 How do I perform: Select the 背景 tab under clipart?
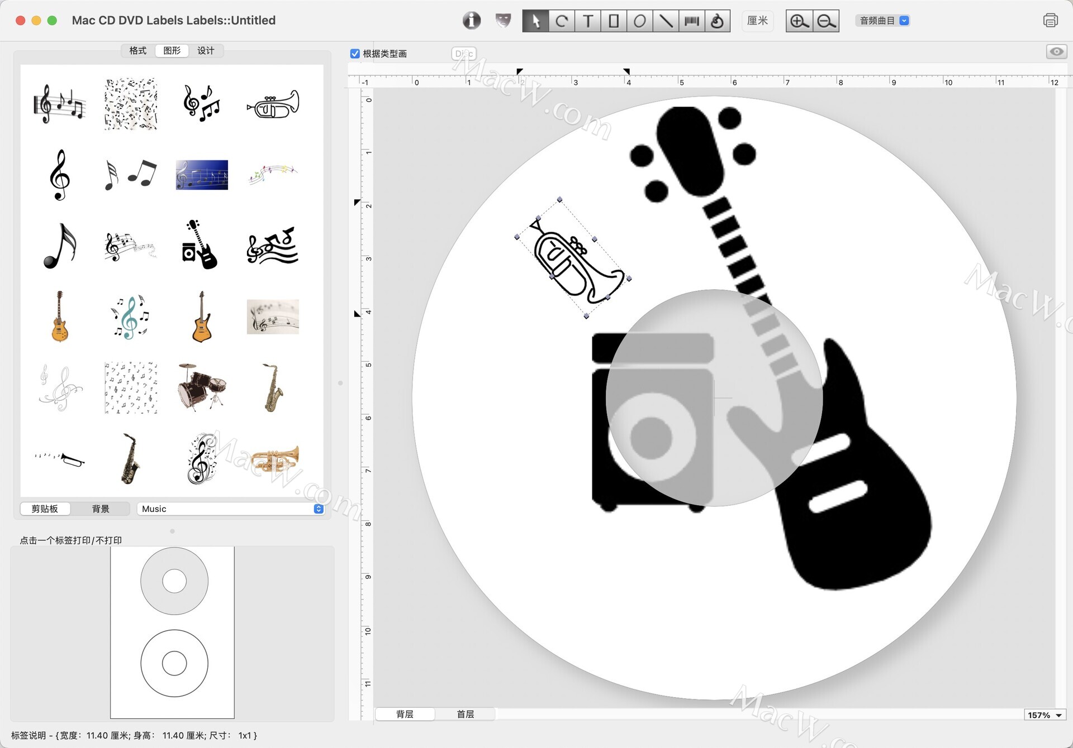pyautogui.click(x=101, y=509)
